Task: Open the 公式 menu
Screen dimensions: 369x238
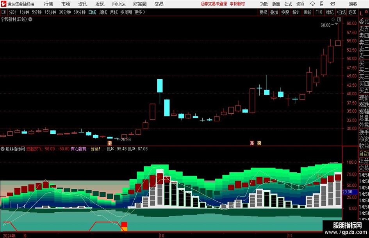Action: (x=288, y=4)
